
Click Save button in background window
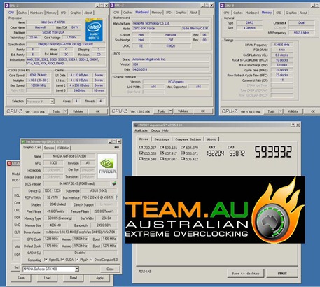click(x=21, y=278)
